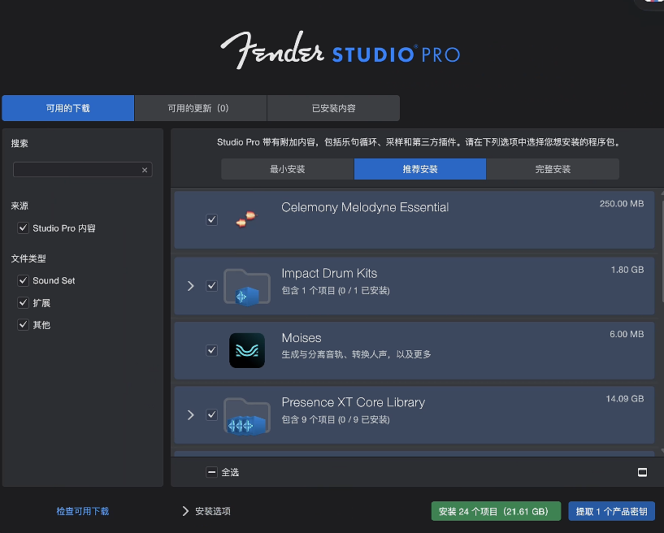The height and width of the screenshot is (533, 664).
Task: Select 最小安装 minimal install preset
Action: (x=288, y=169)
